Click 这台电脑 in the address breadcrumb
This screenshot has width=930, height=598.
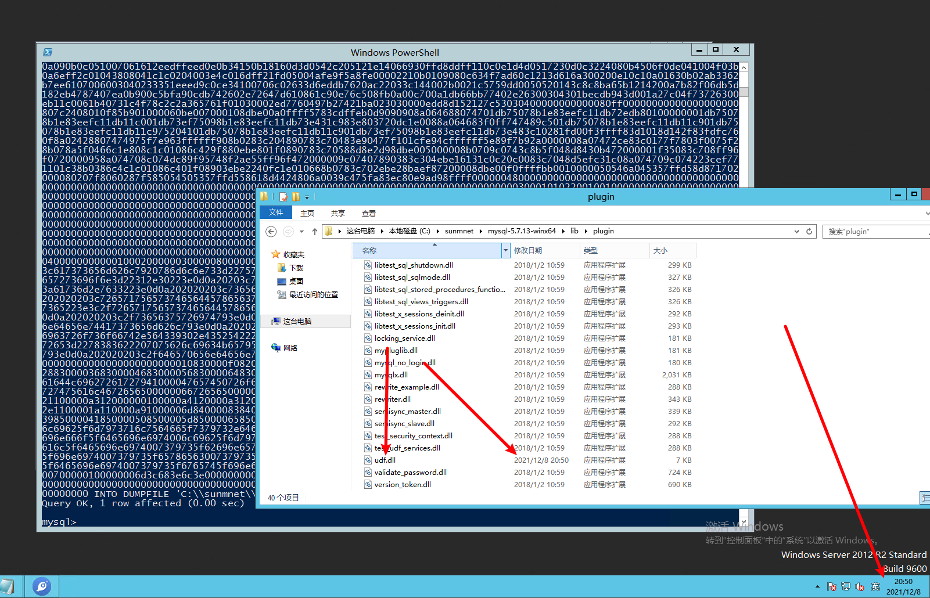(361, 231)
